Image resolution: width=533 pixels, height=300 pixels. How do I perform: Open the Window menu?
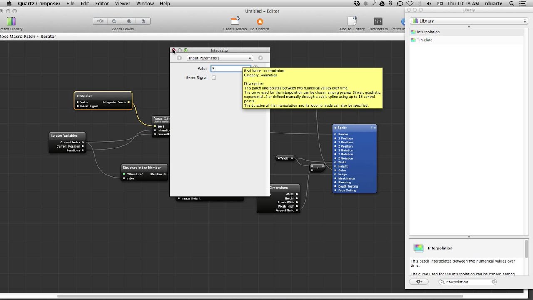click(x=145, y=3)
